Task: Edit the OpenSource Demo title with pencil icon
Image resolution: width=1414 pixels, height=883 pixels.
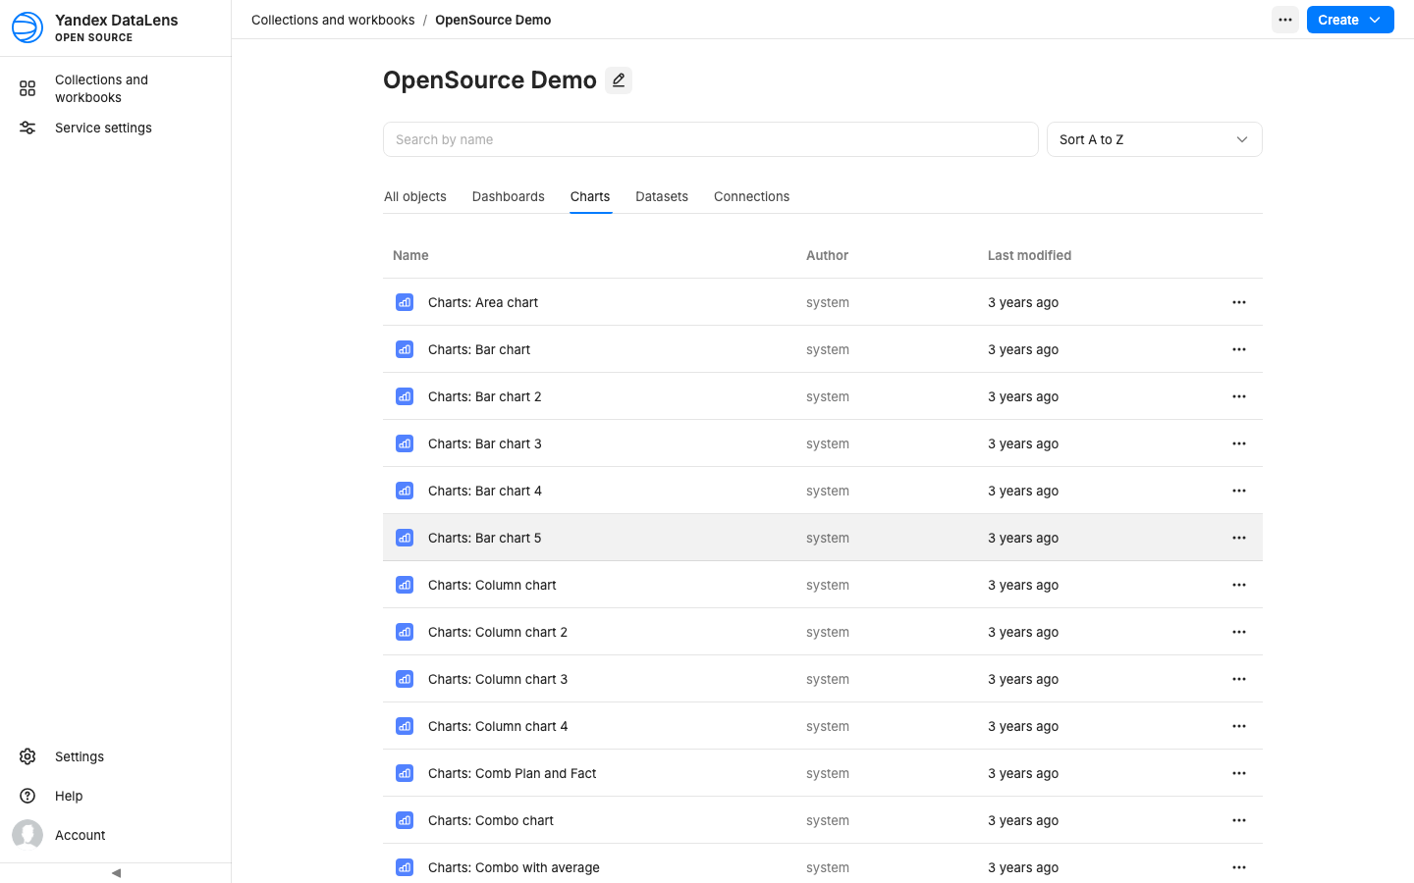Action: 619,80
